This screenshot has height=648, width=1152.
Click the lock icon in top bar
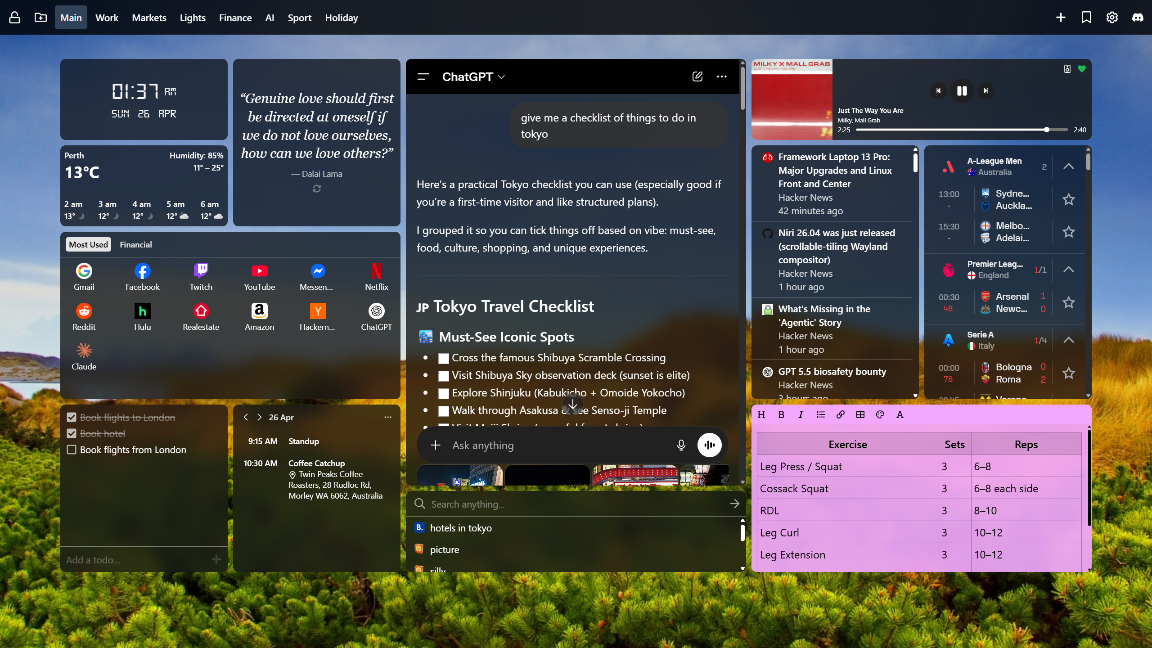(14, 18)
